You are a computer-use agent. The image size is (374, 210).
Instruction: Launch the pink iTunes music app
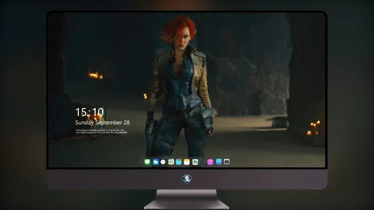click(x=210, y=162)
